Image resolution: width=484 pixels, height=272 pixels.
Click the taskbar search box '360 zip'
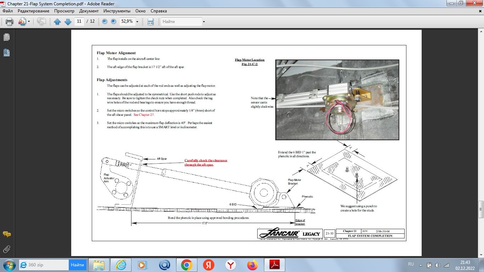[x=44, y=265]
